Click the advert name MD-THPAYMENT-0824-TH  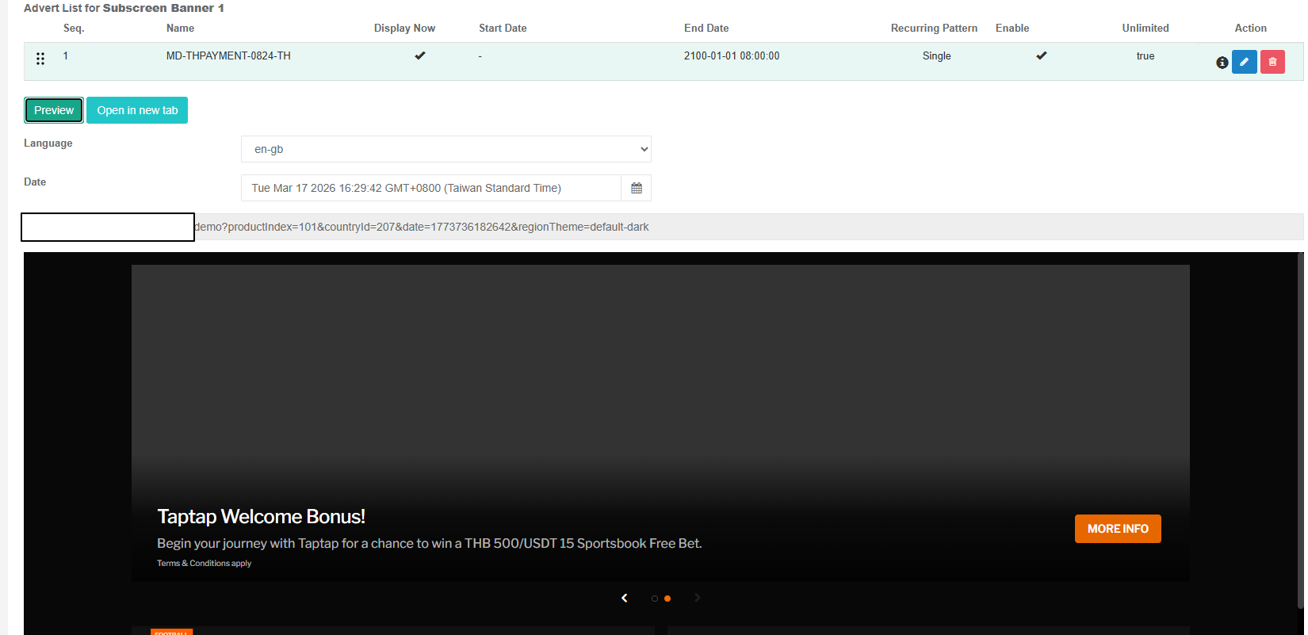click(x=228, y=56)
